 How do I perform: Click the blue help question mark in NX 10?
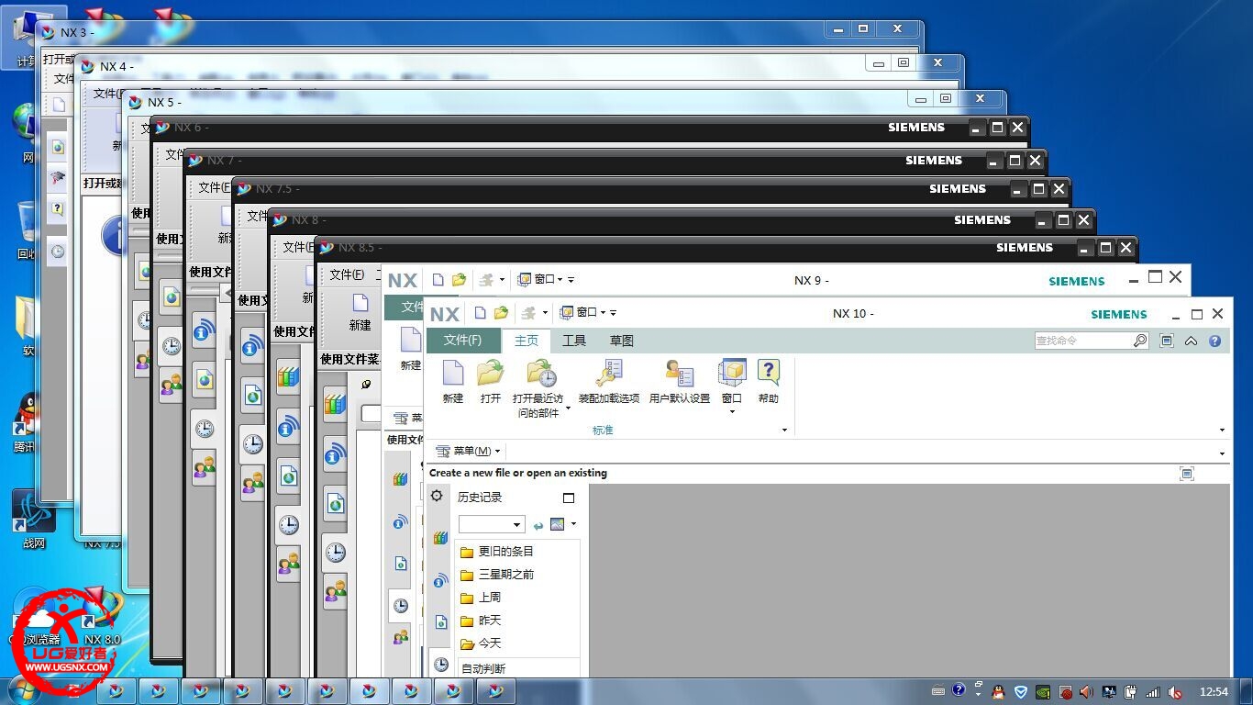[x=1215, y=341]
